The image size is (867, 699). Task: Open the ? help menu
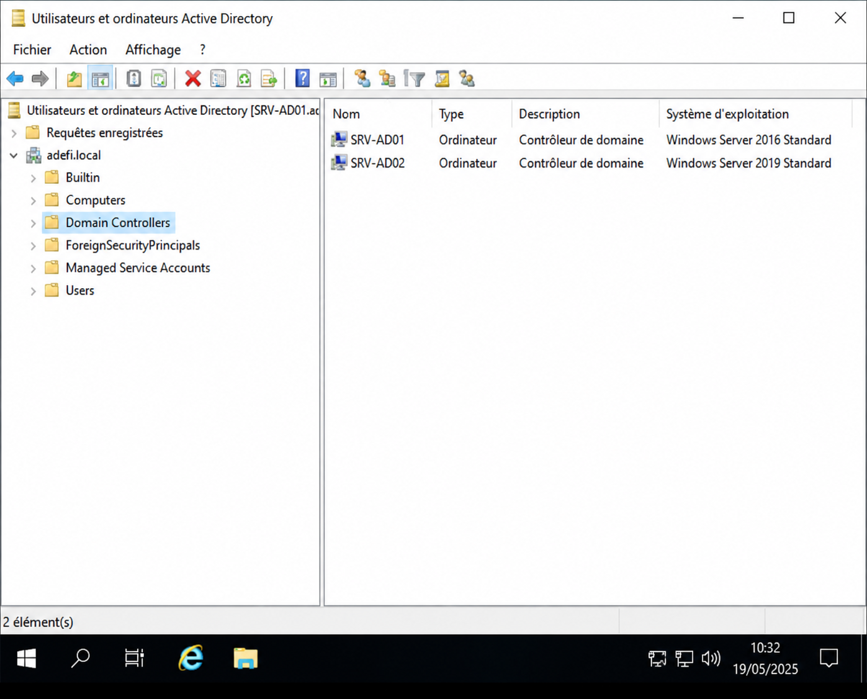coord(202,50)
